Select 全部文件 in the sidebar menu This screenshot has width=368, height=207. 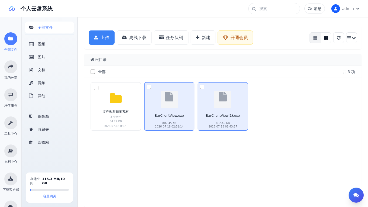tap(49, 27)
